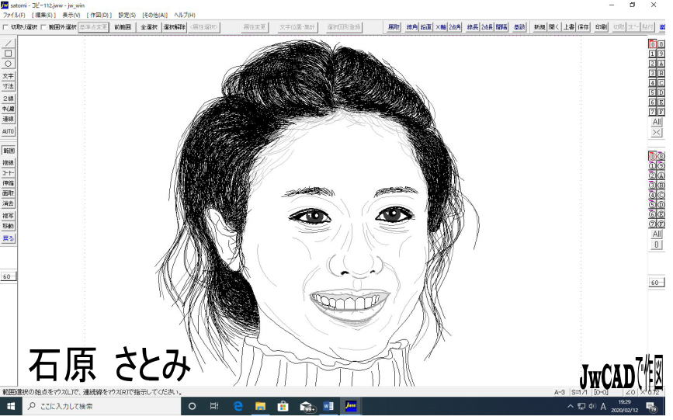Toggle the 切取り選択 checkbox
673x420 pixels.
click(5, 27)
